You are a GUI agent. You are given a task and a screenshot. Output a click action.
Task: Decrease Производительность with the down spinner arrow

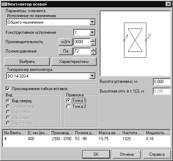[93, 43]
